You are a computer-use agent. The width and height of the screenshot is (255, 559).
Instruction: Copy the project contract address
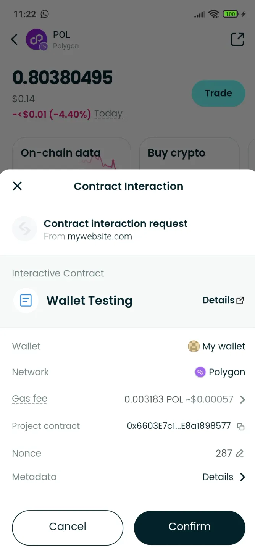coord(241,427)
